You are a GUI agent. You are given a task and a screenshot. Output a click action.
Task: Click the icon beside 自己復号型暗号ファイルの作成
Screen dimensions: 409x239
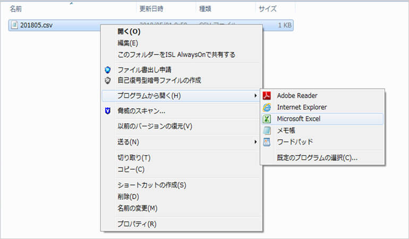[x=108, y=81]
